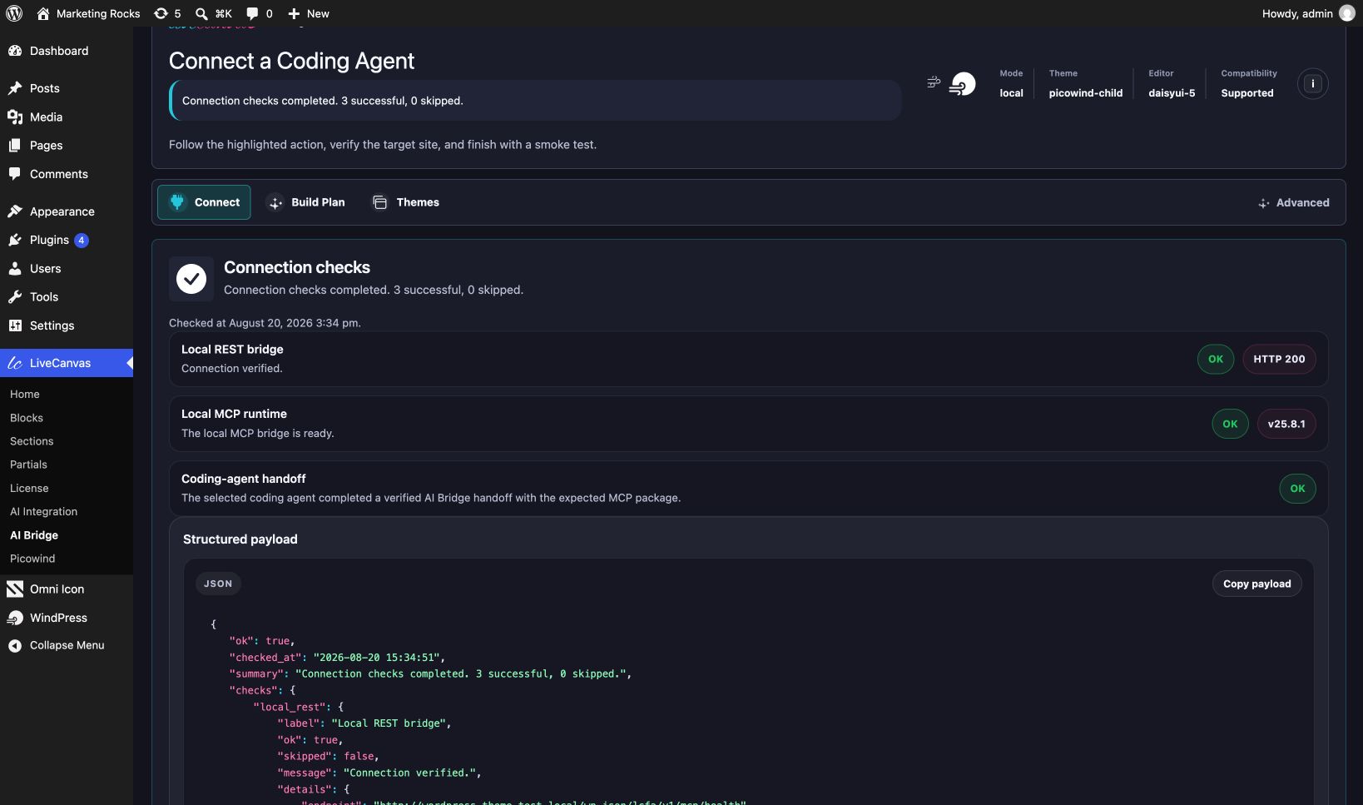This screenshot has width=1363, height=805.
Task: Click the Connection checks checkmark icon
Action: click(x=191, y=279)
